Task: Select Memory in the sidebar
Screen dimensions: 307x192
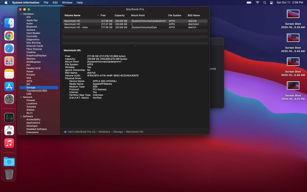Action: pyautogui.click(x=31, y=59)
